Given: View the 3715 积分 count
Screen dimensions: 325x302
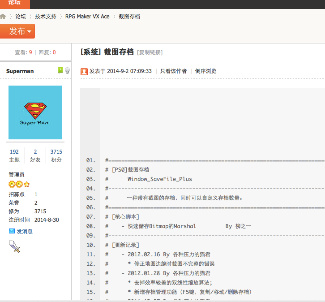Looking at the screenshot, I should point(56,155).
